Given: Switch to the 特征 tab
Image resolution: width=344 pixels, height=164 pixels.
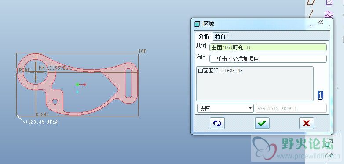Looking at the screenshot, I should point(221,37).
